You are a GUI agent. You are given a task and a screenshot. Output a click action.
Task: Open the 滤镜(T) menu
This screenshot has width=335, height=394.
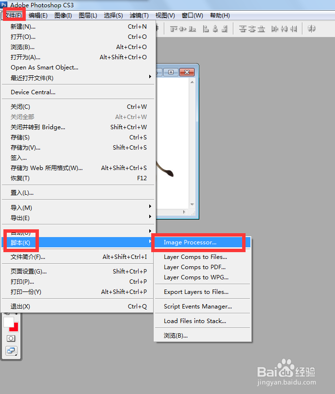[139, 16]
